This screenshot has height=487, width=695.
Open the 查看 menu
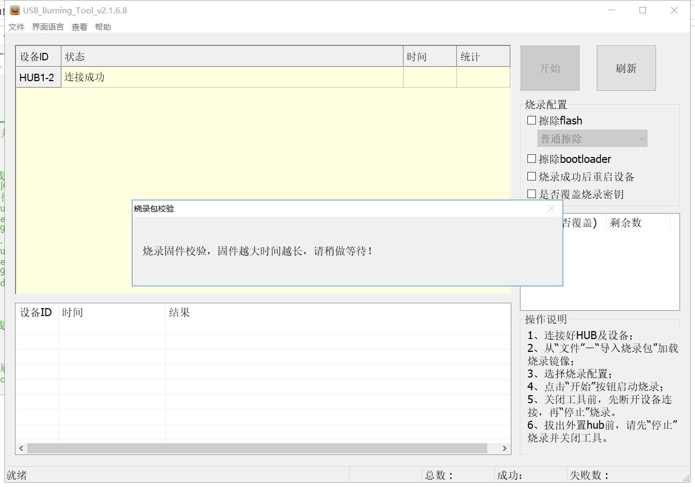tap(80, 27)
